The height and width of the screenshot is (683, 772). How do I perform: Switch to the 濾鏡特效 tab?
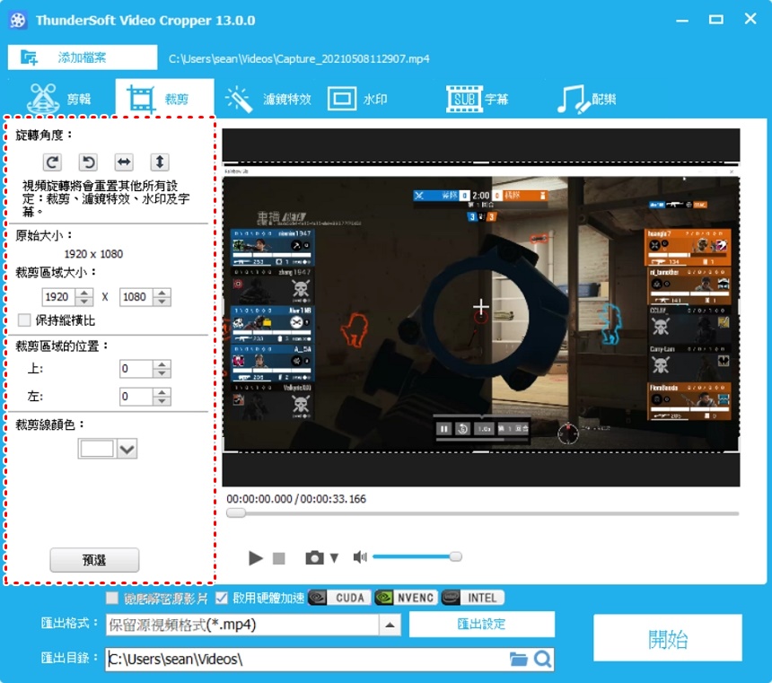point(268,100)
